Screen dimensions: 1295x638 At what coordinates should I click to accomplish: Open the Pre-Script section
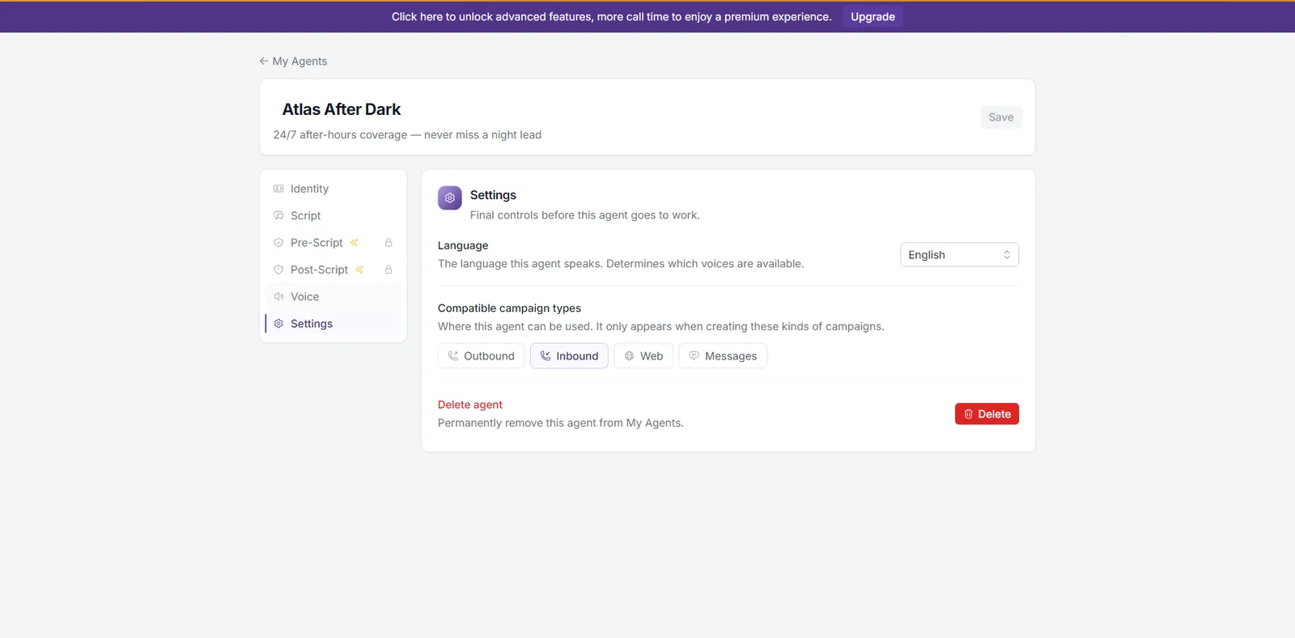pyautogui.click(x=333, y=243)
